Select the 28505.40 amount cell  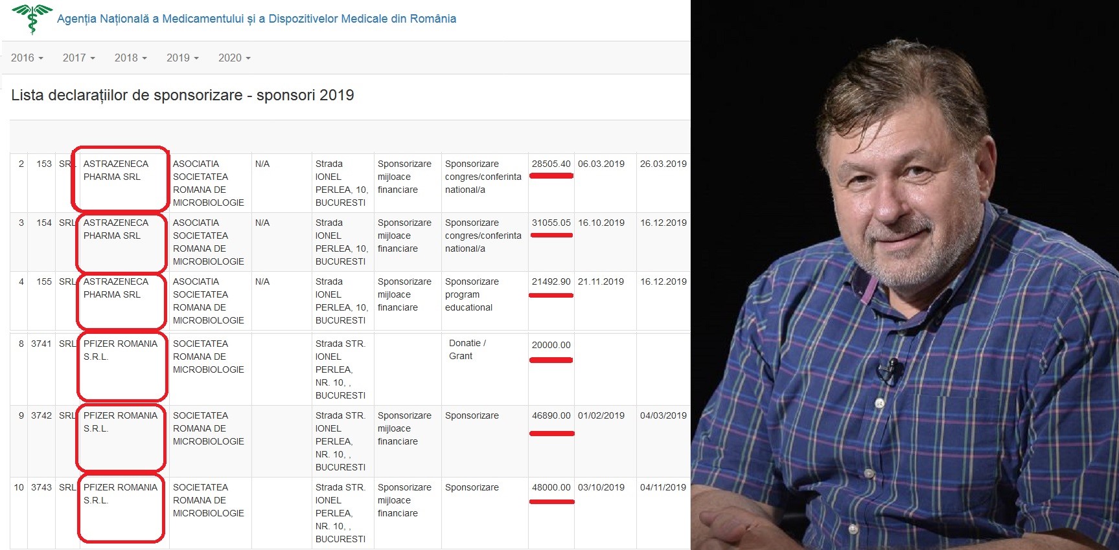tap(551, 164)
